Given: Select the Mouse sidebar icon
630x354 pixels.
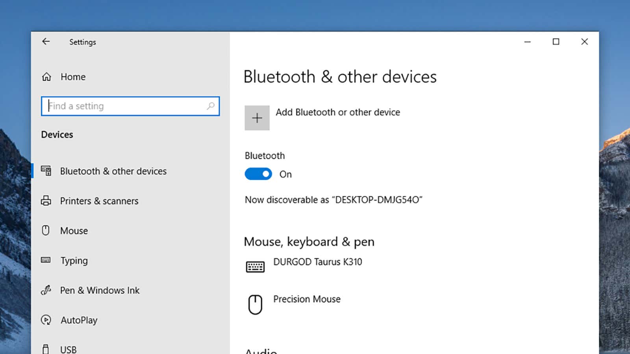Looking at the screenshot, I should (x=46, y=230).
